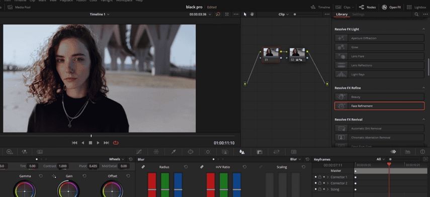430x197 pixels.
Task: Open the Key palette
Action: (x=259, y=152)
